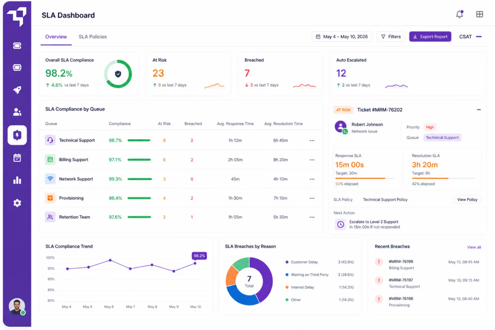495x330 pixels.
Task: Click the app logo in sidebar
Action: 17,17
